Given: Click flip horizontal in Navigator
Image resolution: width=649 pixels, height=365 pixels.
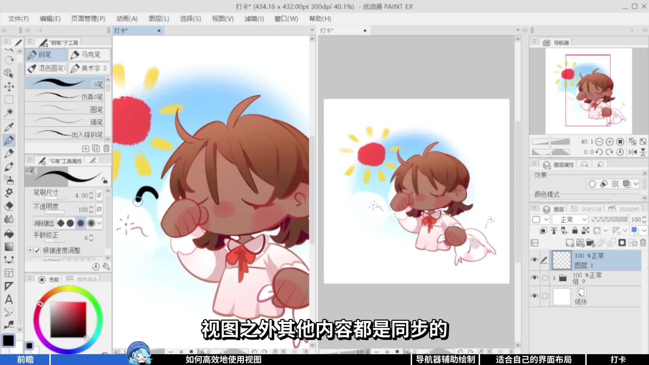Looking at the screenshot, I should [x=632, y=152].
